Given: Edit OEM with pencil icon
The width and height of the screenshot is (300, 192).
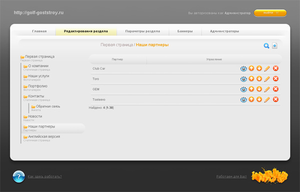Looking at the screenshot, I should pyautogui.click(x=267, y=89).
